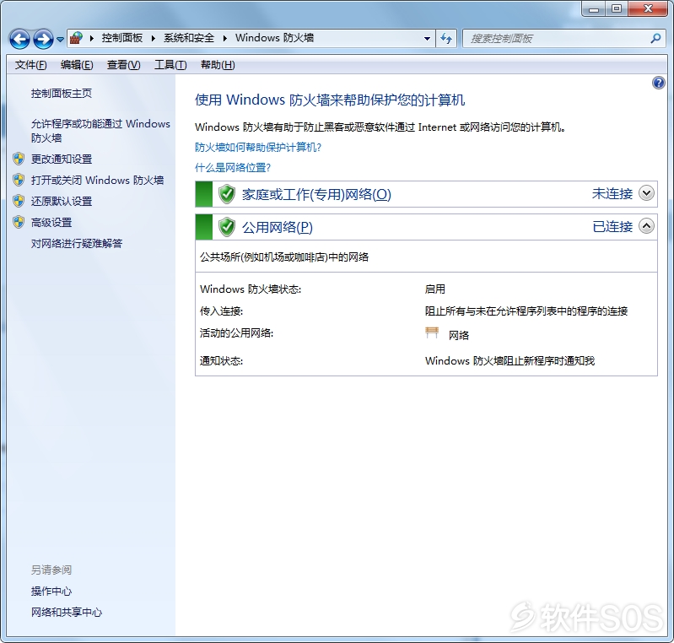Viewport: 674px width, 643px height.
Task: Open the 帮助(H) menu
Action: [x=218, y=65]
